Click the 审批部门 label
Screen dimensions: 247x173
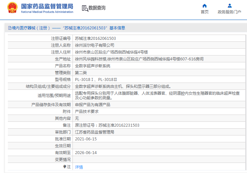coord(63,132)
